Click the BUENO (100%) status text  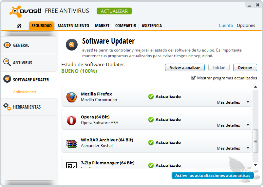click(79, 71)
